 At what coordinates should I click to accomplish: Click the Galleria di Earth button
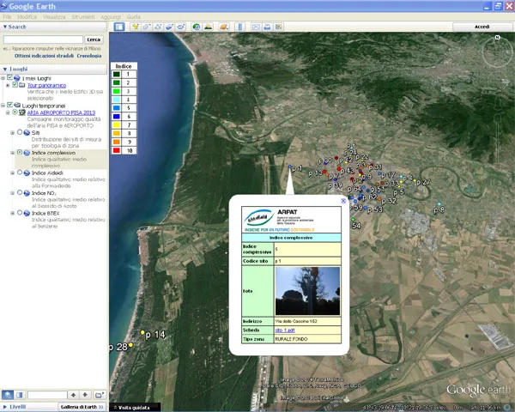pyautogui.click(x=82, y=407)
